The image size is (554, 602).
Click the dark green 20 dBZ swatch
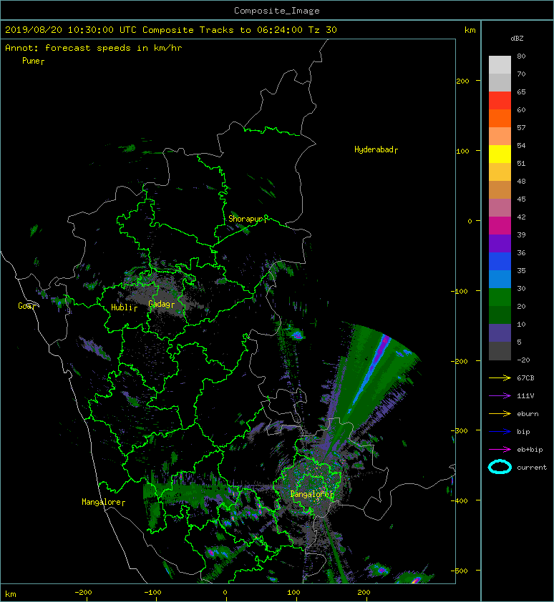coord(500,315)
